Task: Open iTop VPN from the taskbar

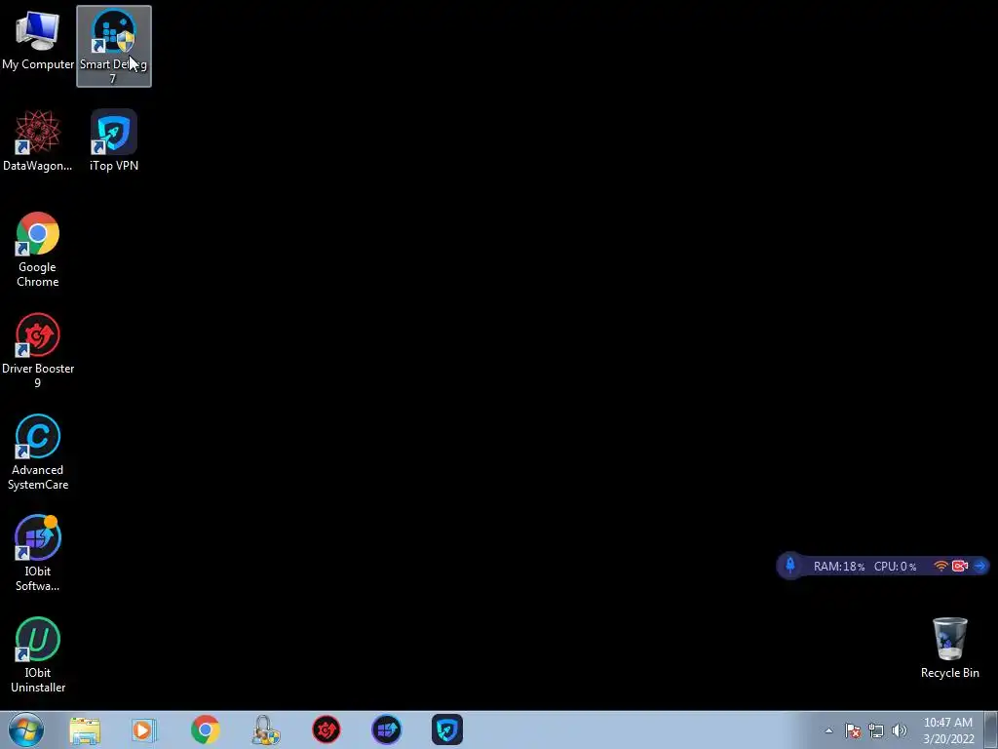Action: (x=446, y=729)
